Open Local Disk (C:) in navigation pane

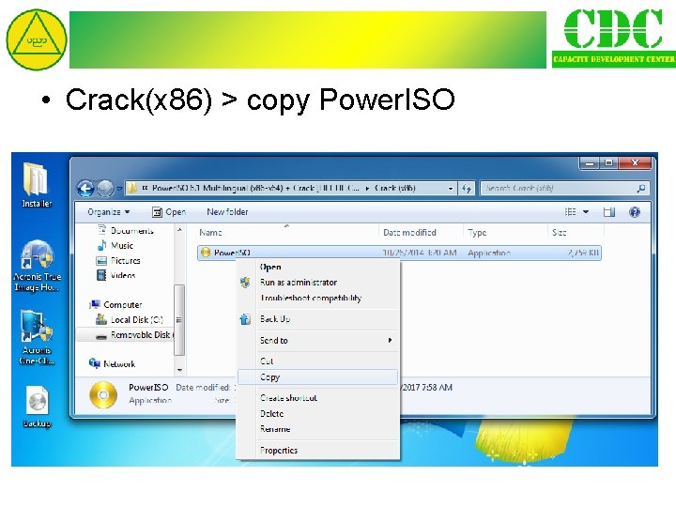click(130, 319)
